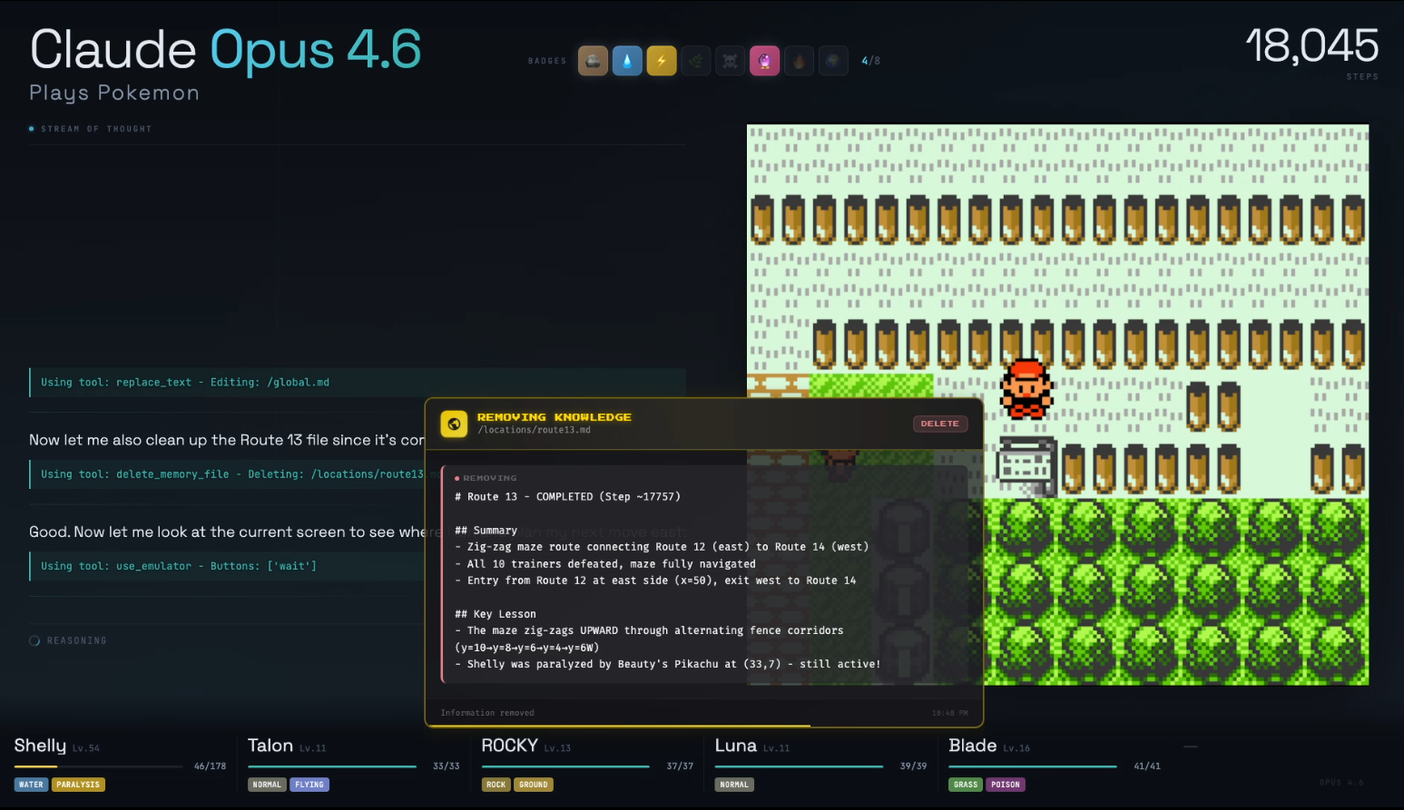Click the 'STREAM OF THOUGHT' label
1404x810 pixels.
(96, 129)
